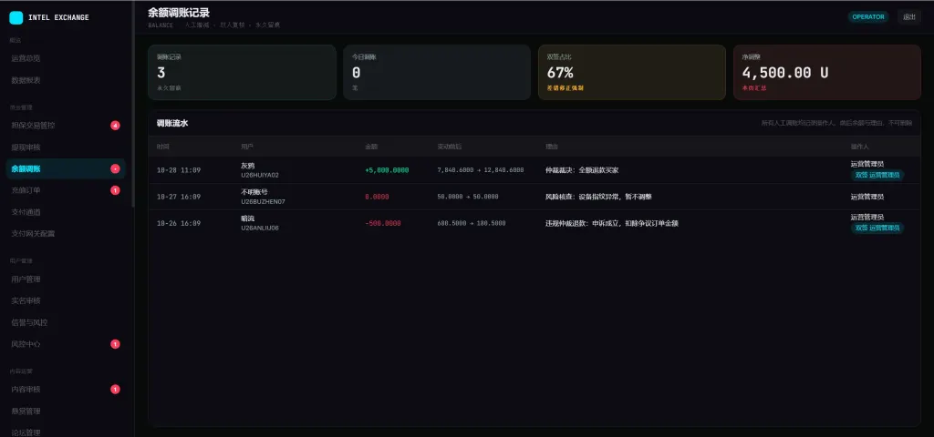Click 运营管理员 operator in the 不明账号 row
934x437 pixels.
(x=867, y=197)
